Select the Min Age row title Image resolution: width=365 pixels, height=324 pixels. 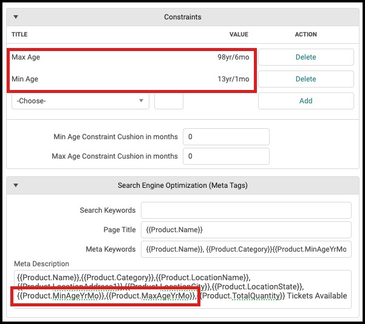(25, 79)
